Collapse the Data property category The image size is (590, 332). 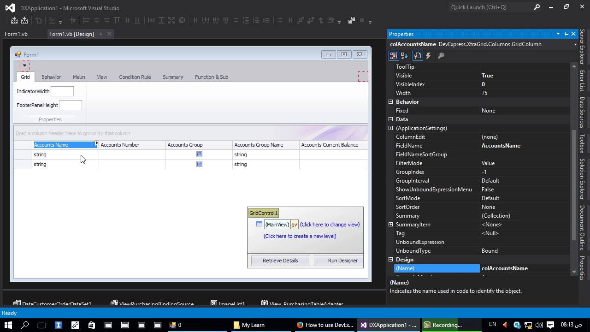click(391, 119)
